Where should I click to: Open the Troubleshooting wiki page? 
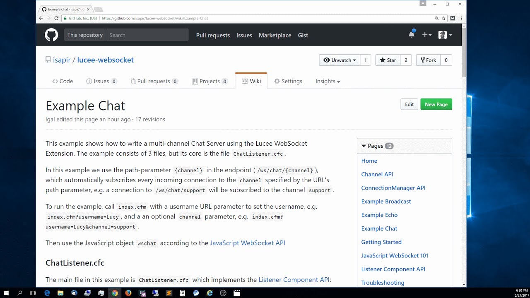coord(383,283)
